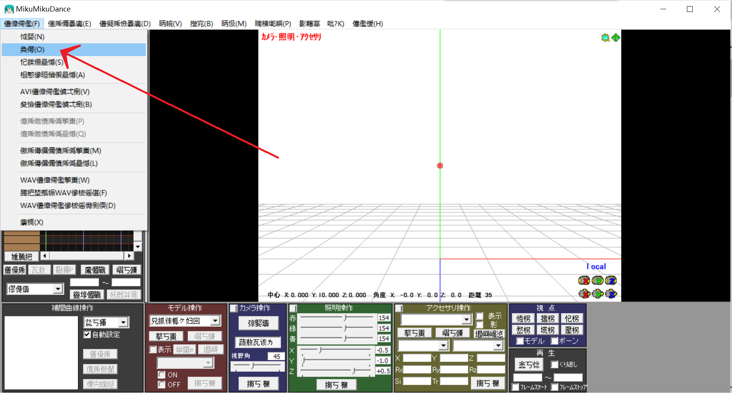Click the enabled load button in モデル操作

pos(166,336)
